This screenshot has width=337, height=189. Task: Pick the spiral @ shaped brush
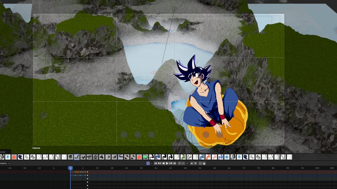tap(96, 157)
